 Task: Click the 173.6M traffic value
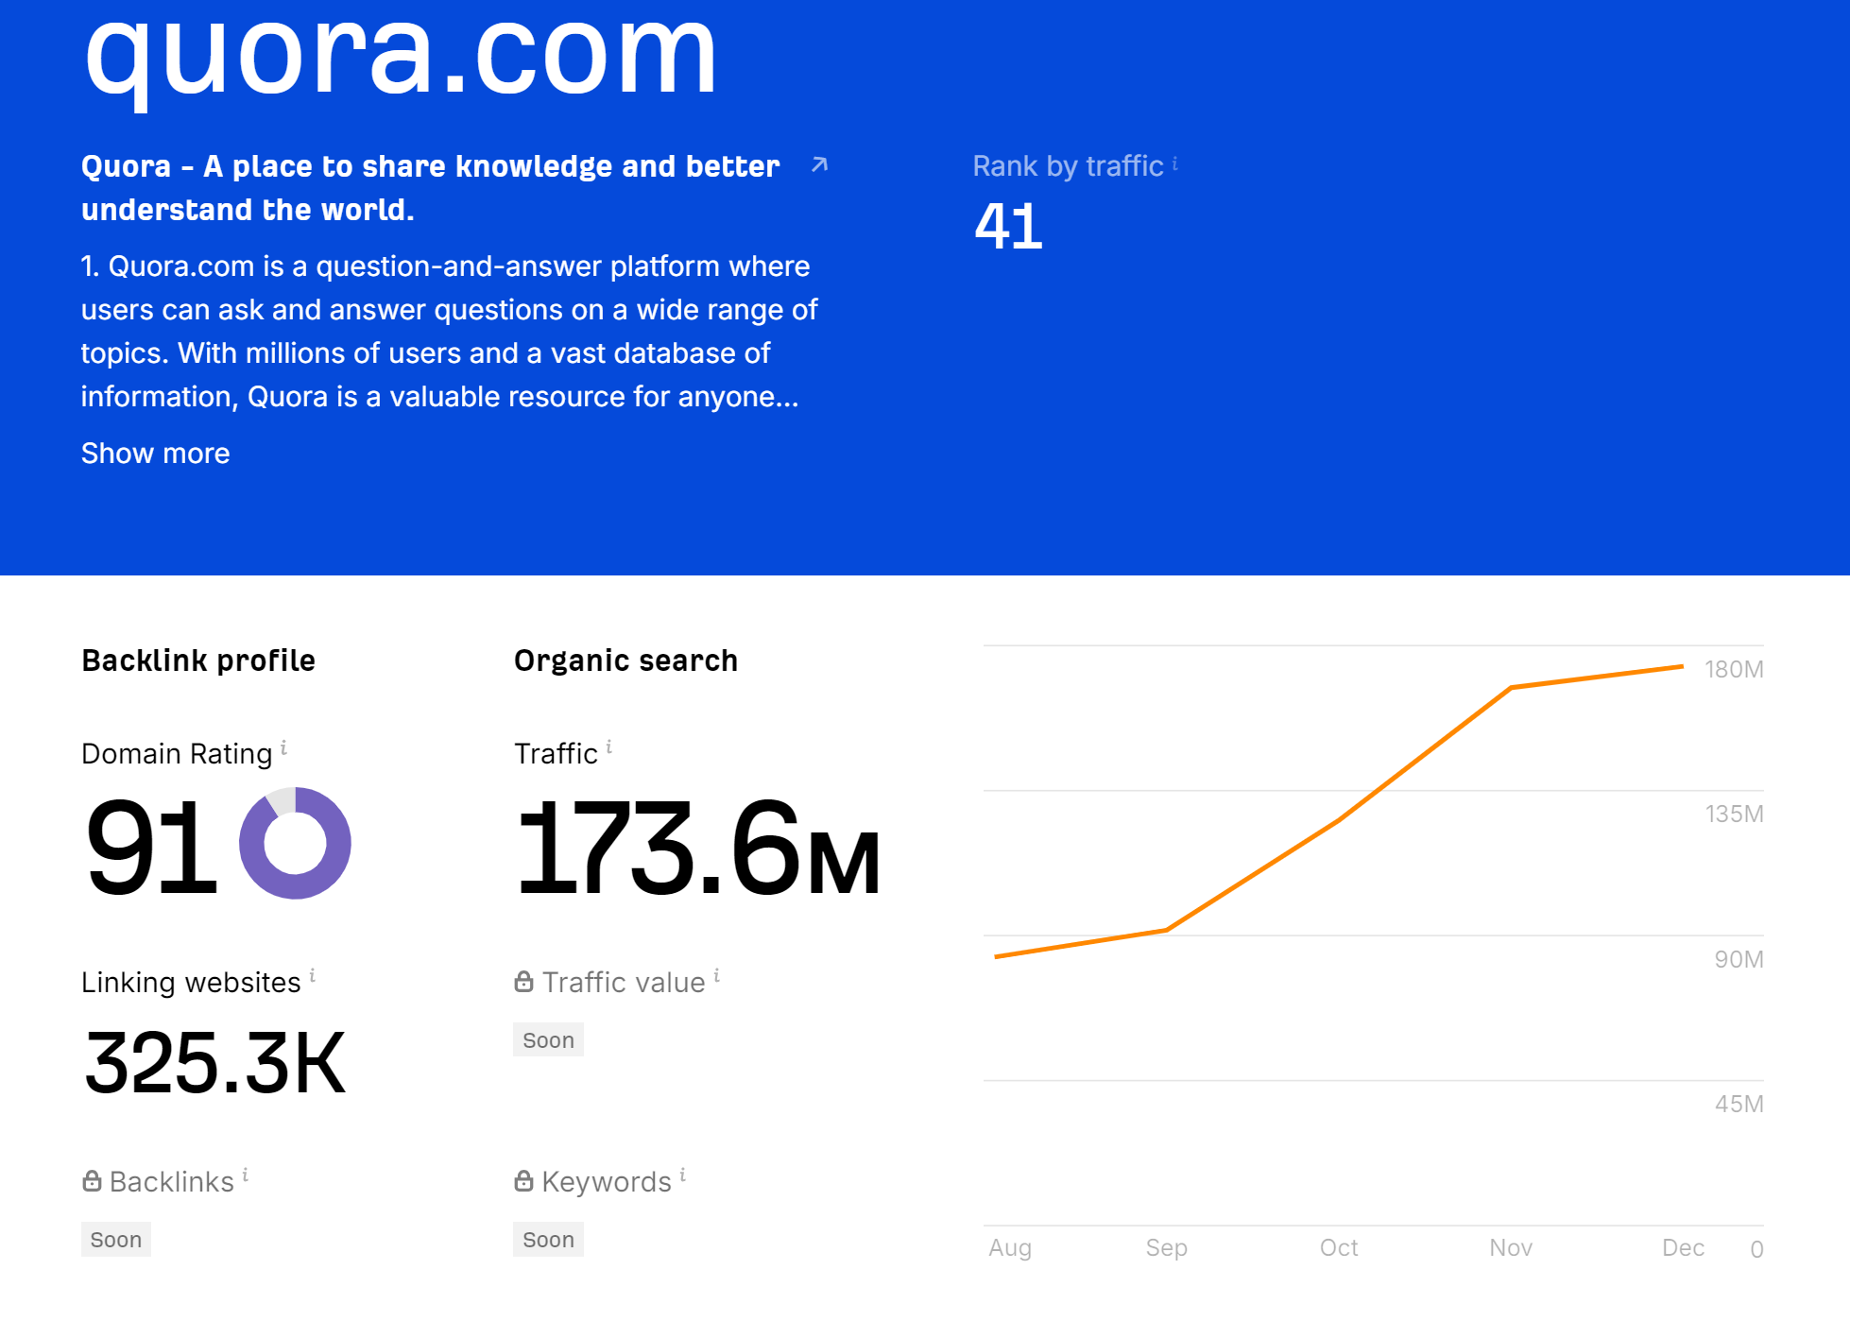point(697,848)
